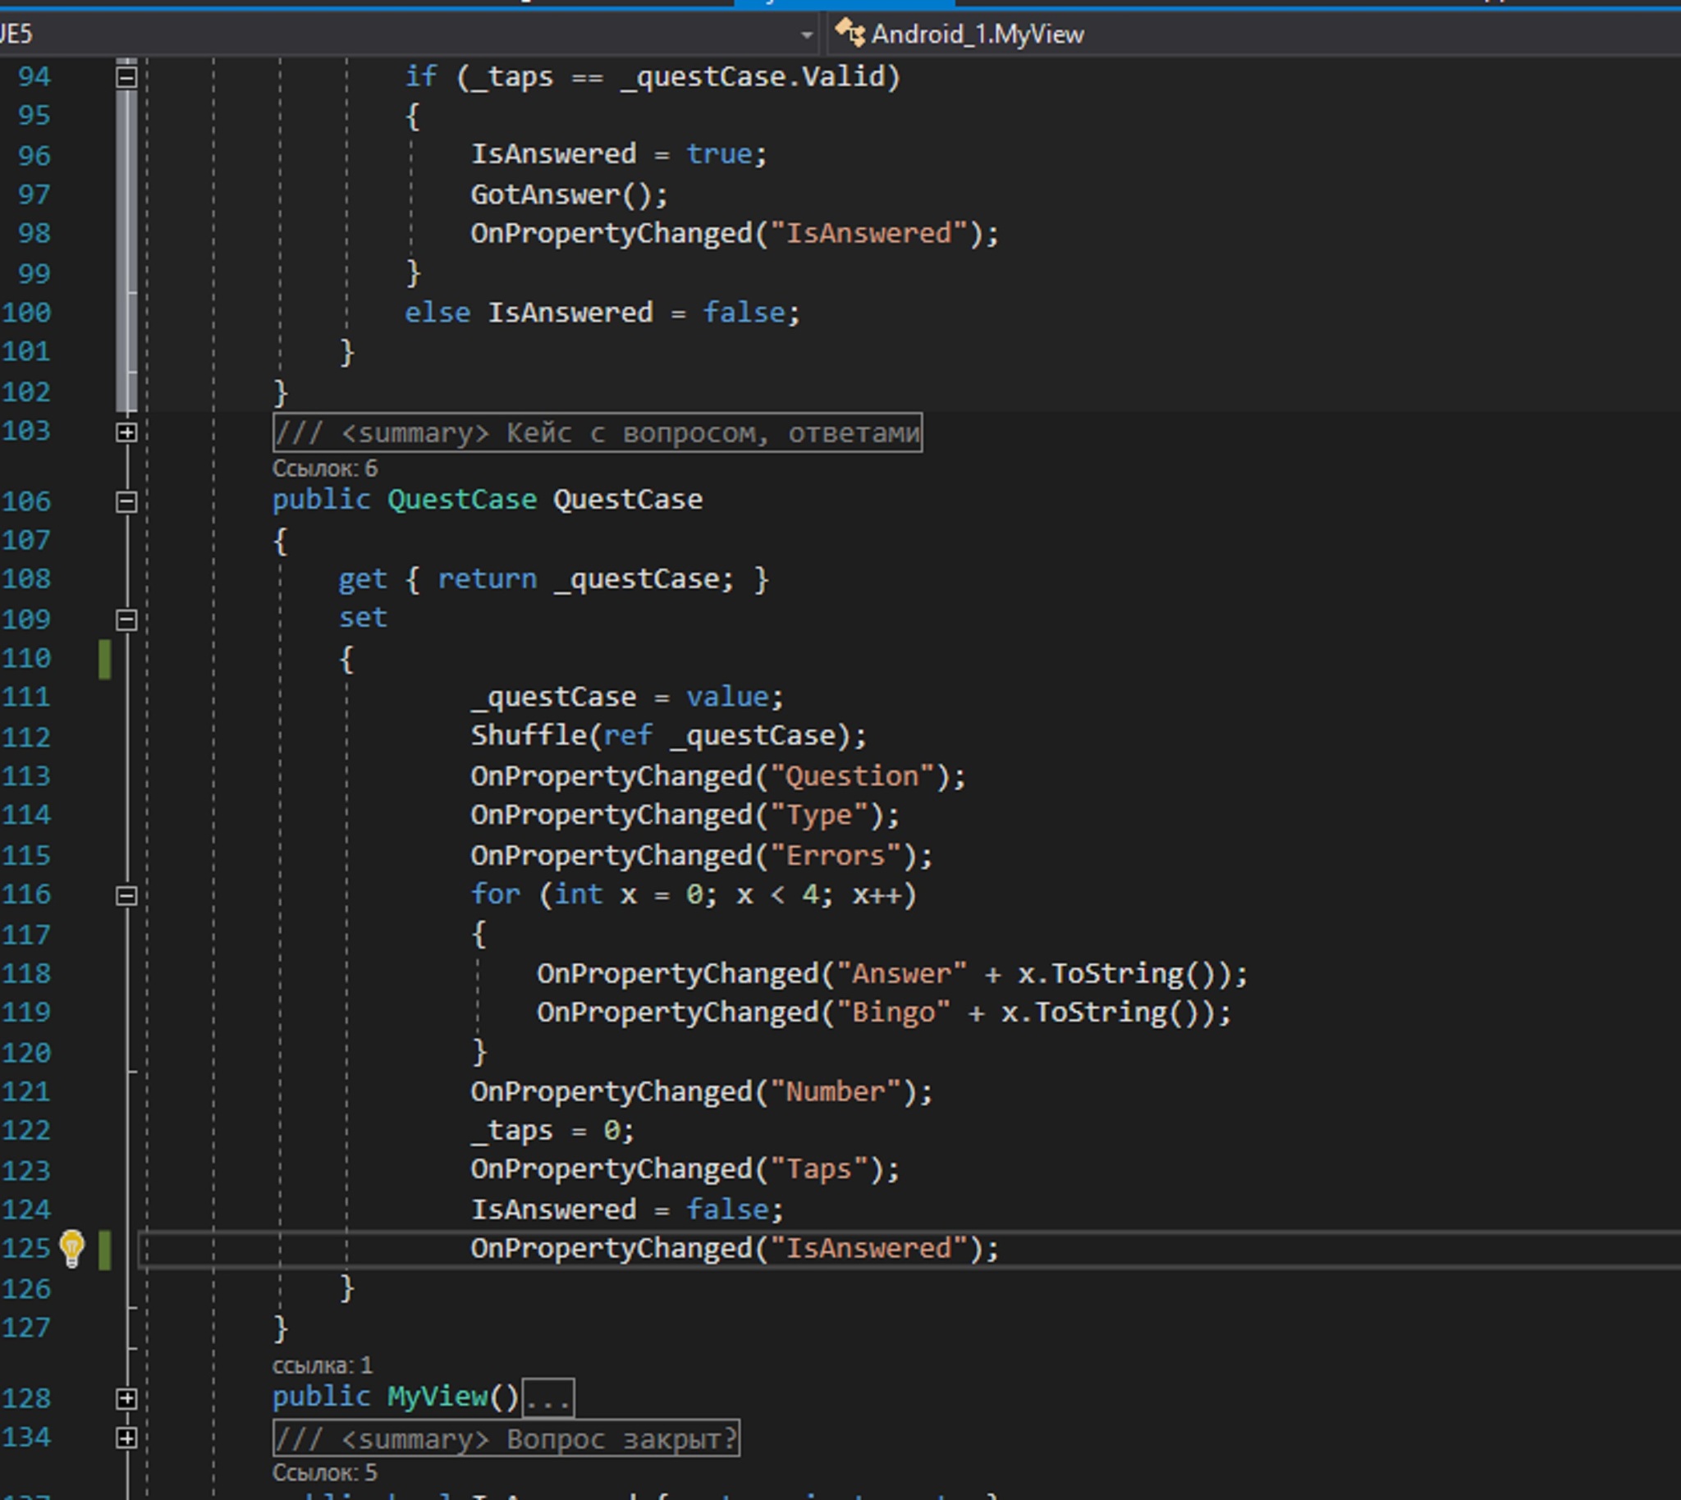Click the green change marker at line 110
Screen dimensions: 1681x1500
pos(105,659)
